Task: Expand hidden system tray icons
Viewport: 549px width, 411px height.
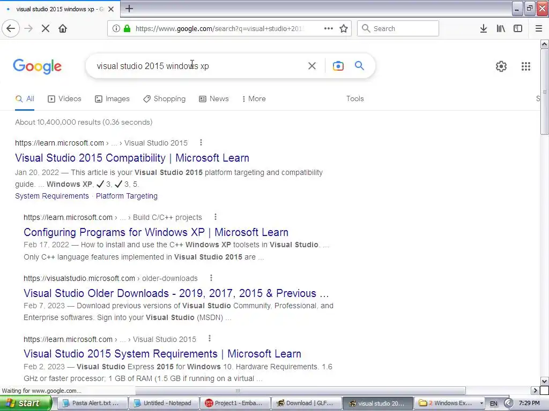Action: coord(508,404)
